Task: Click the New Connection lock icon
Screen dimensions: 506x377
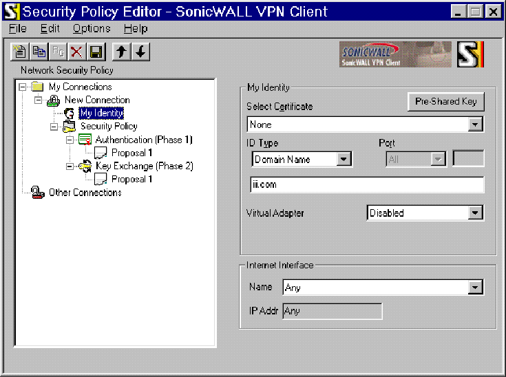Action: pyautogui.click(x=54, y=100)
